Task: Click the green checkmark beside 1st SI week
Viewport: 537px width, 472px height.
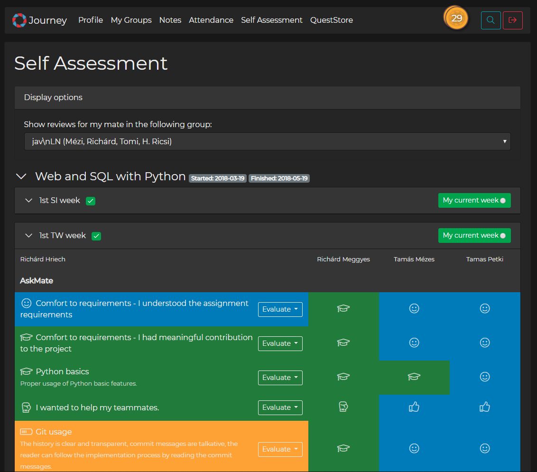Action: (90, 201)
